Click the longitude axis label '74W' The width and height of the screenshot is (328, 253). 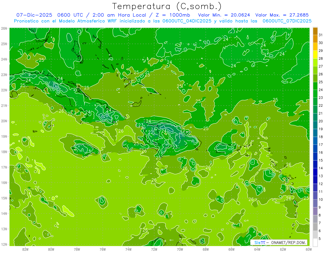coord(128,249)
